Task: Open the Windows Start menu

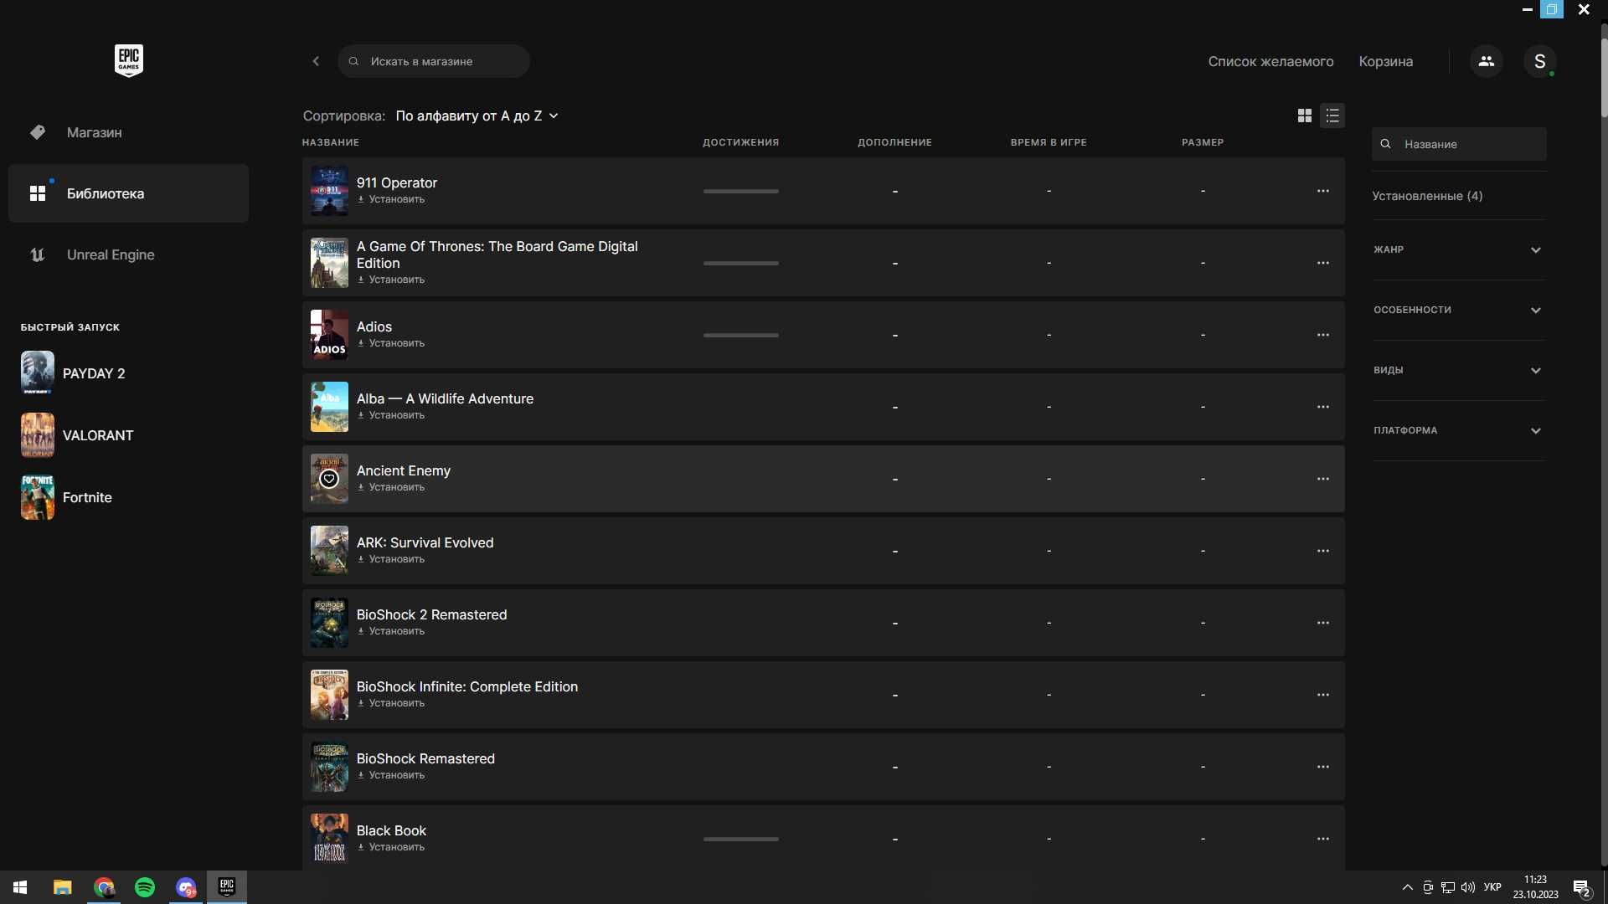Action: [x=20, y=887]
